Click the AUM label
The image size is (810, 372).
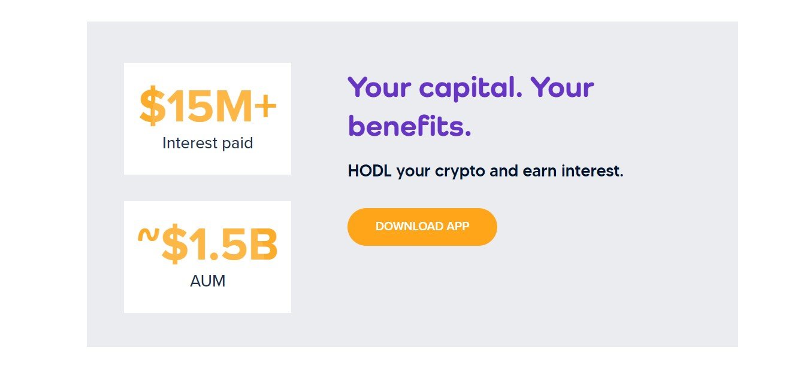pos(207,281)
